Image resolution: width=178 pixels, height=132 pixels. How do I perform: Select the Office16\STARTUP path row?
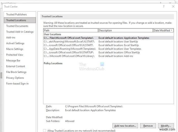(x=108, y=53)
